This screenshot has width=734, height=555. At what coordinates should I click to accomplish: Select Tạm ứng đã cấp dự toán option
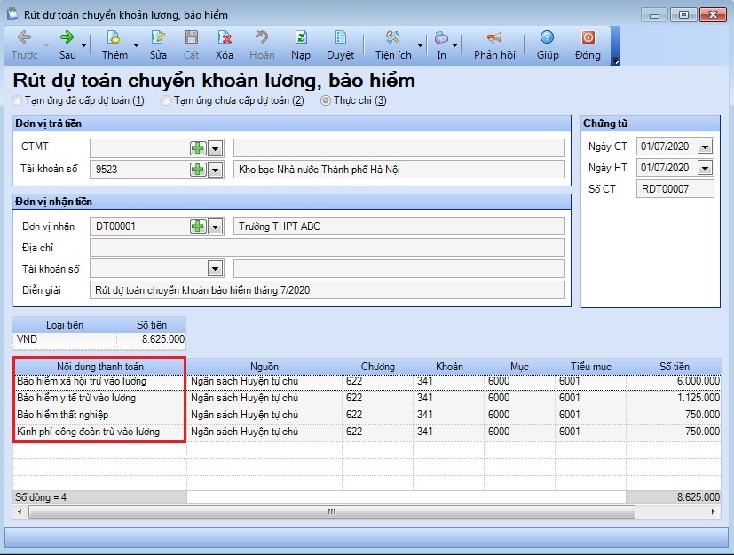pos(17,100)
